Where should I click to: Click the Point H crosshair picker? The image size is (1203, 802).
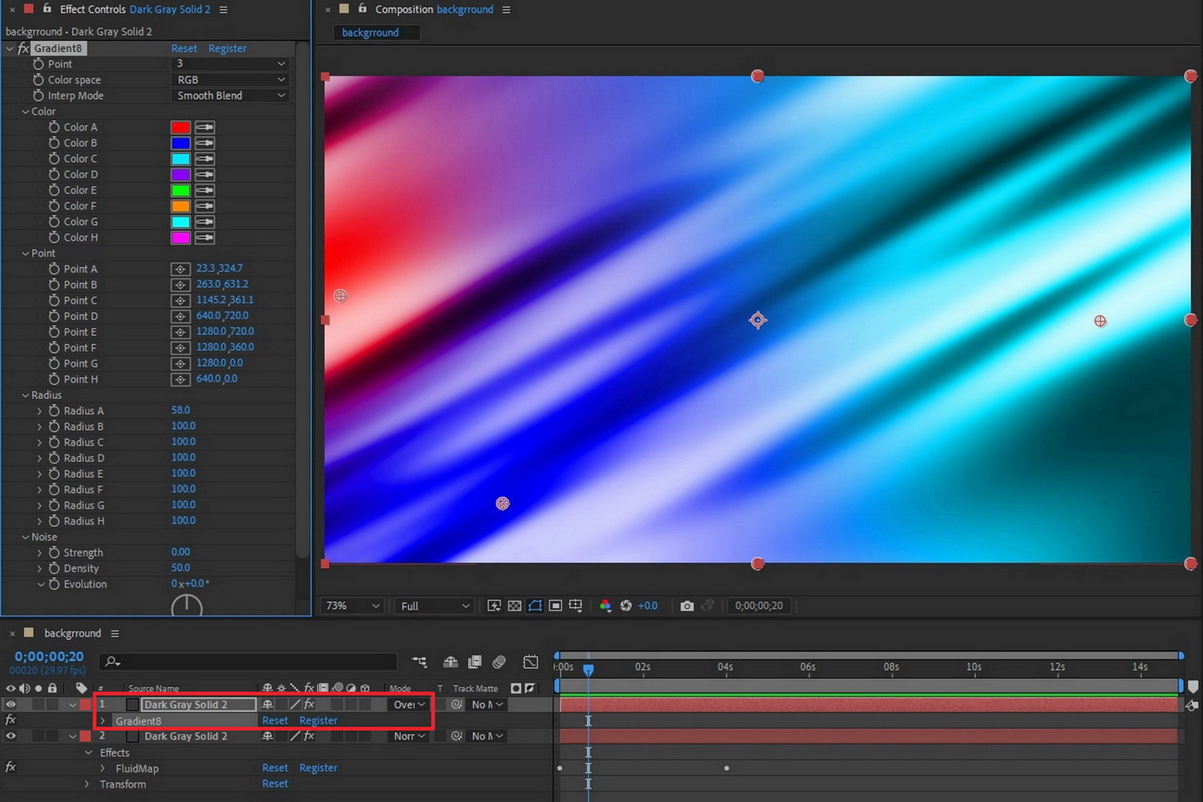(x=180, y=379)
